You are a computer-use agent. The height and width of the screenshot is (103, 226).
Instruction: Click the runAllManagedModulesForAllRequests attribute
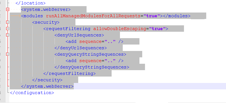click(x=93, y=16)
